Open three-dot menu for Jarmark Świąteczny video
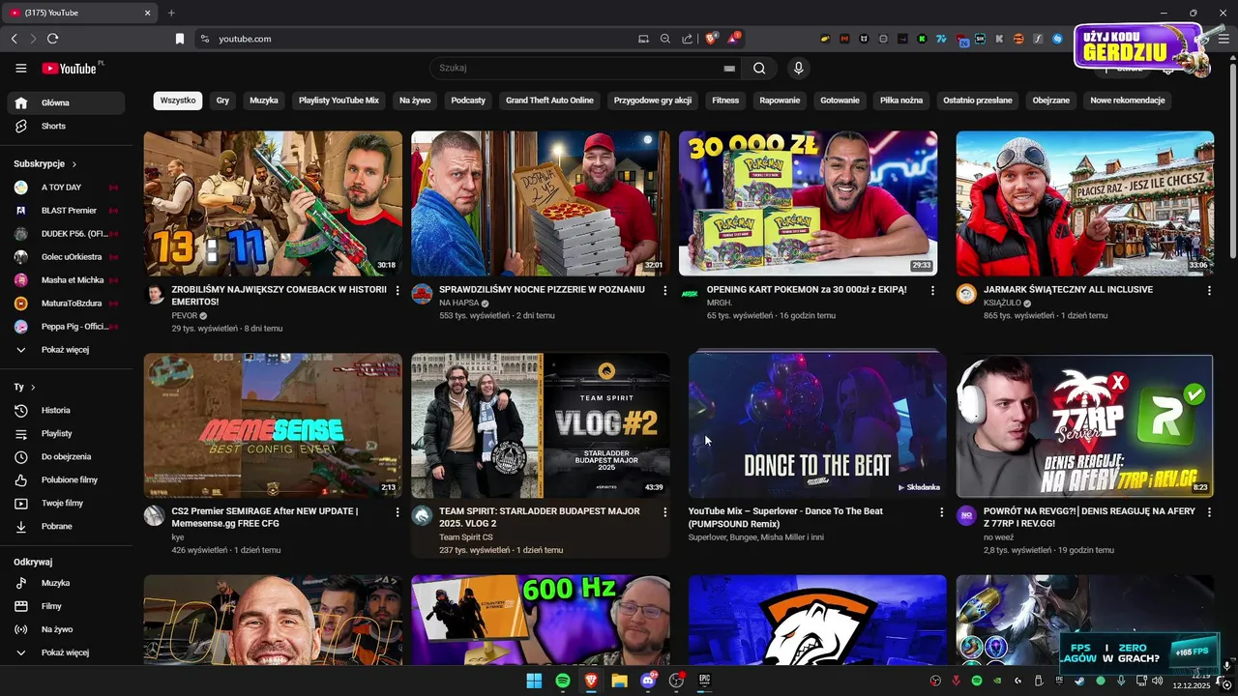The height and width of the screenshot is (696, 1238). pyautogui.click(x=1209, y=290)
